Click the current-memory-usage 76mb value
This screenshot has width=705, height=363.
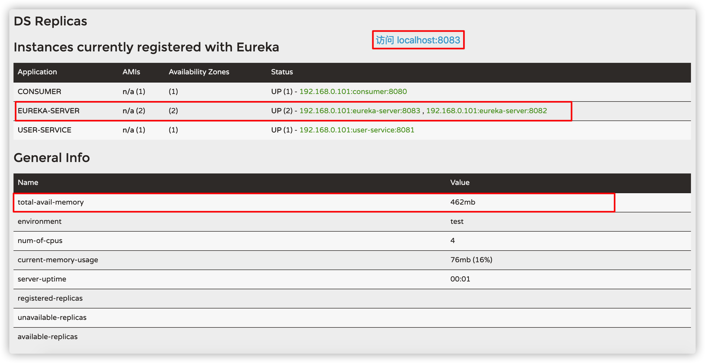coord(471,260)
